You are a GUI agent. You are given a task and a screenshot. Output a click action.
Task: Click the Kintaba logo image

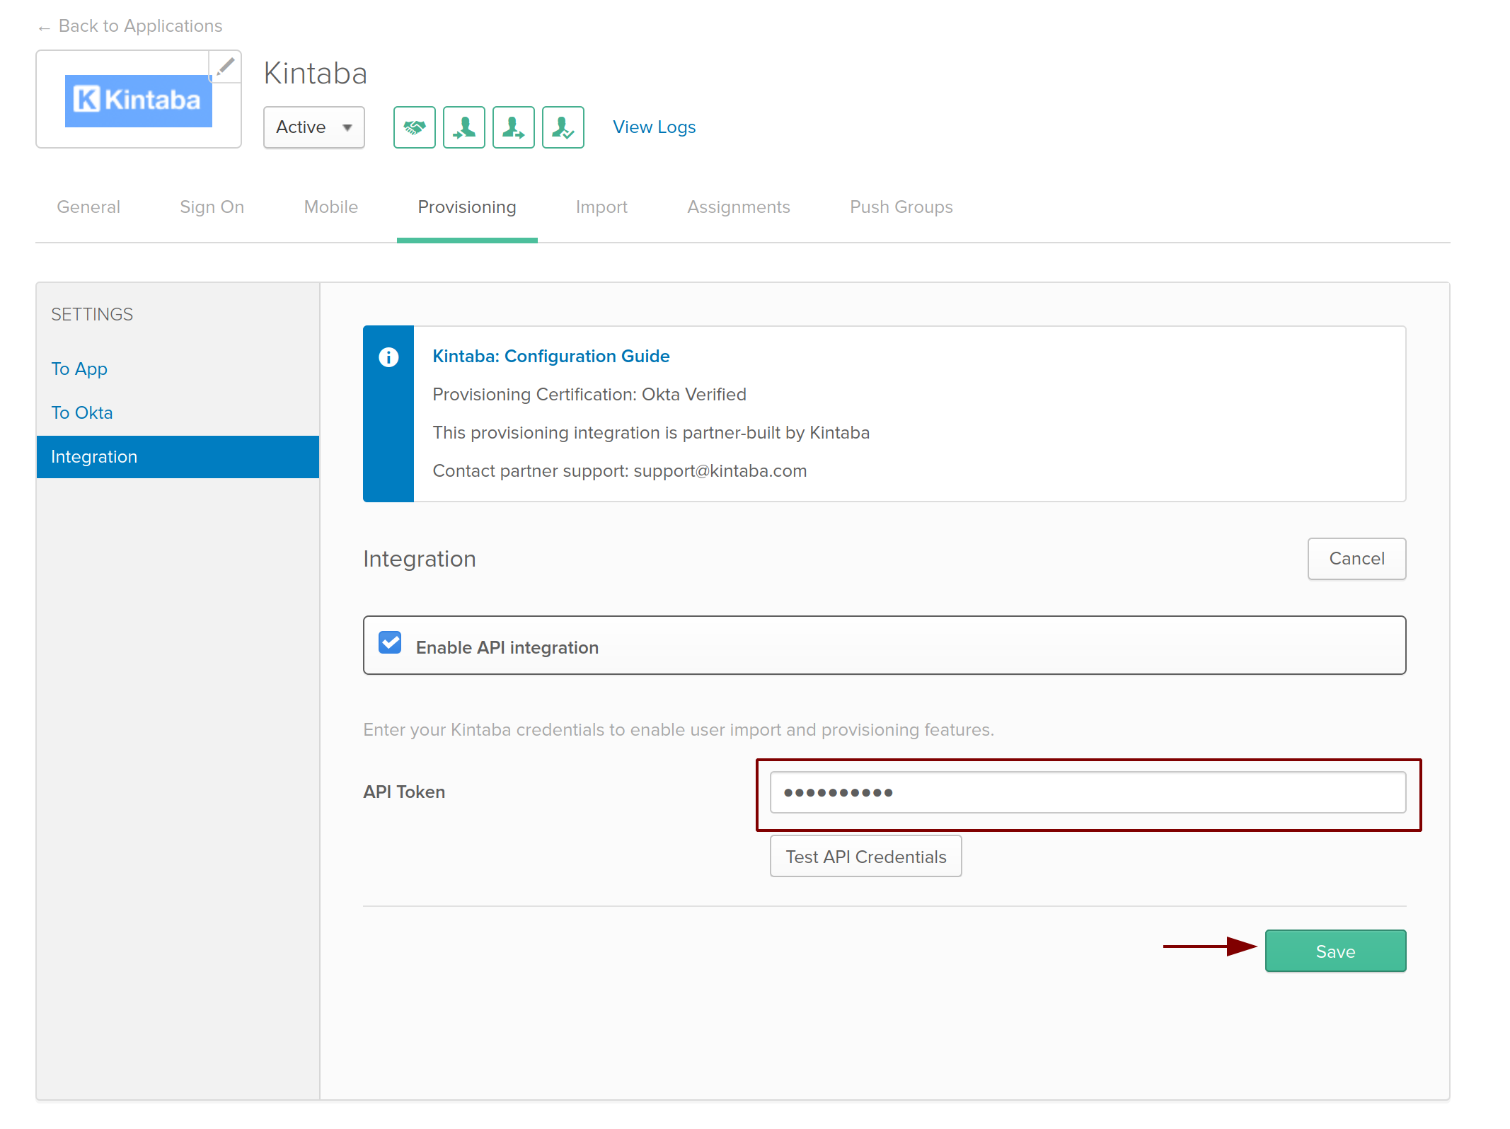(x=139, y=100)
